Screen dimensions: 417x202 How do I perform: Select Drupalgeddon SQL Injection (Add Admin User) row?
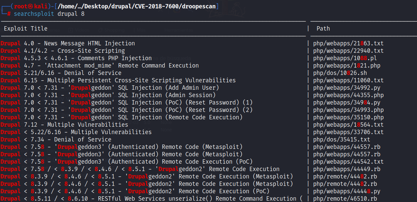pyautogui.click(x=110, y=88)
